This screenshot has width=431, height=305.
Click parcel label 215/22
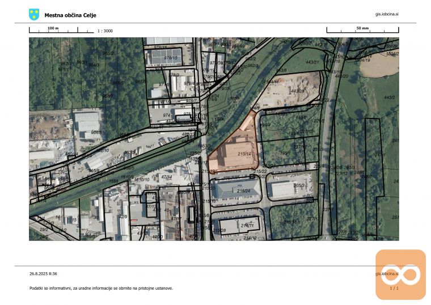pyautogui.click(x=260, y=171)
